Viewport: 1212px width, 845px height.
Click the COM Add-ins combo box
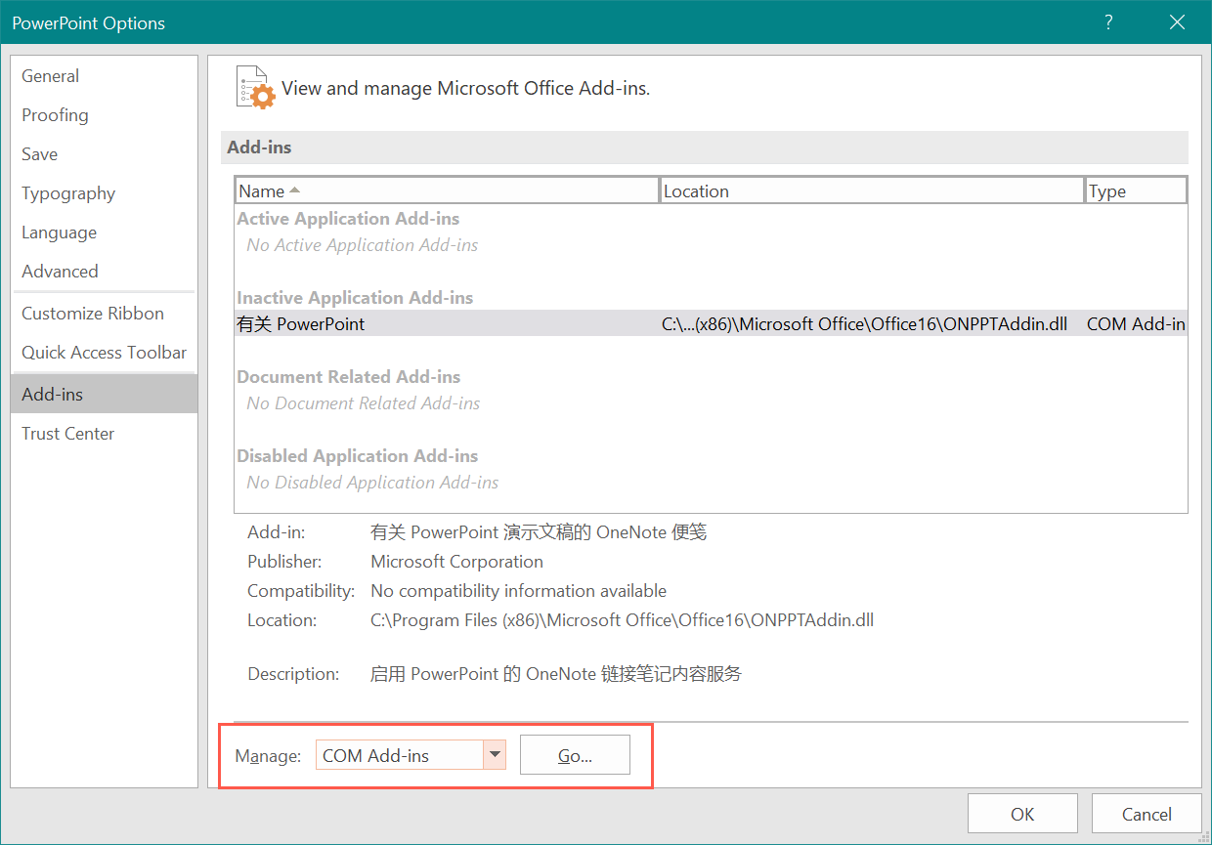coord(400,754)
